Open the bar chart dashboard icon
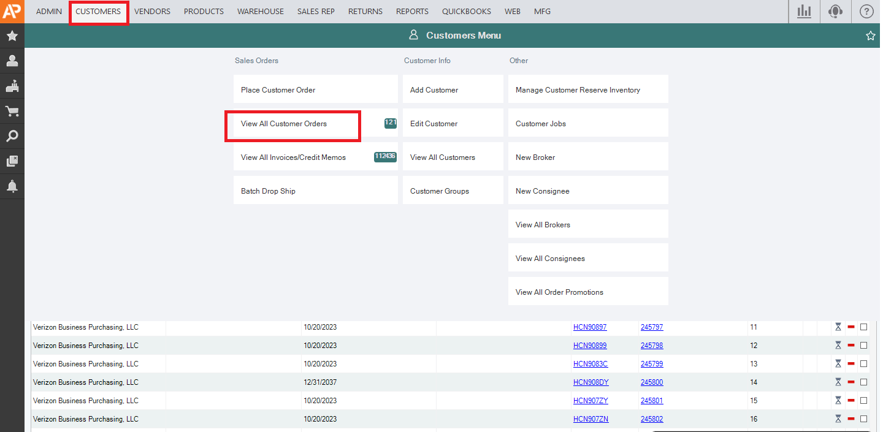883x432 pixels. pyautogui.click(x=804, y=12)
